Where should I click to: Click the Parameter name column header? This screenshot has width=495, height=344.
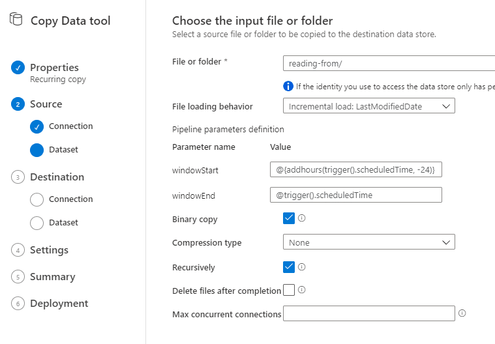coord(203,147)
